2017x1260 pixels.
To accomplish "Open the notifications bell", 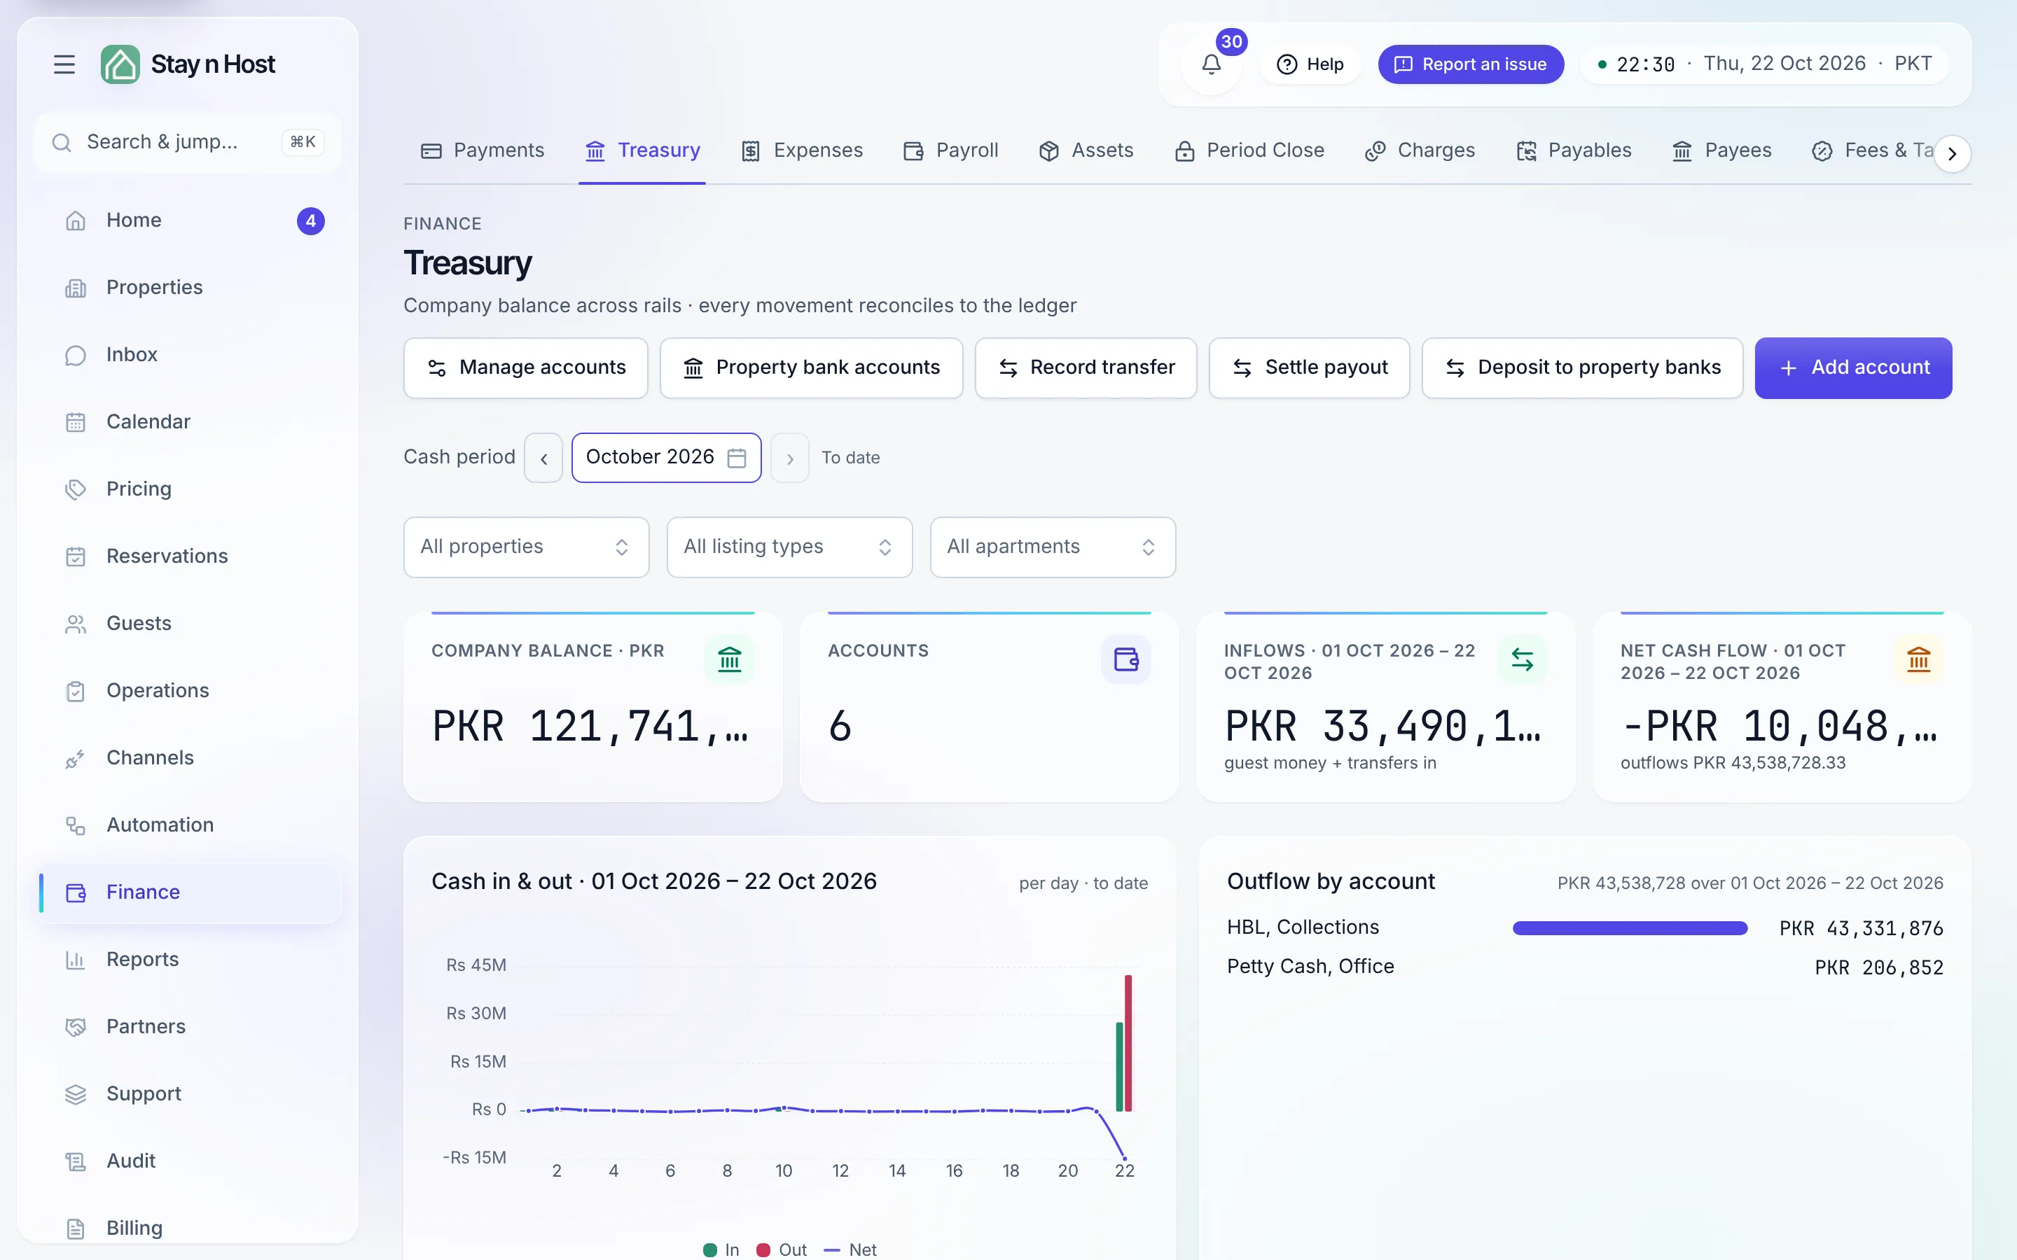I will [1211, 64].
